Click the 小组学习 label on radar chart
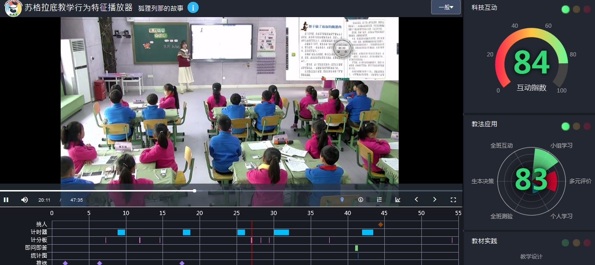595x265 pixels. [x=561, y=145]
